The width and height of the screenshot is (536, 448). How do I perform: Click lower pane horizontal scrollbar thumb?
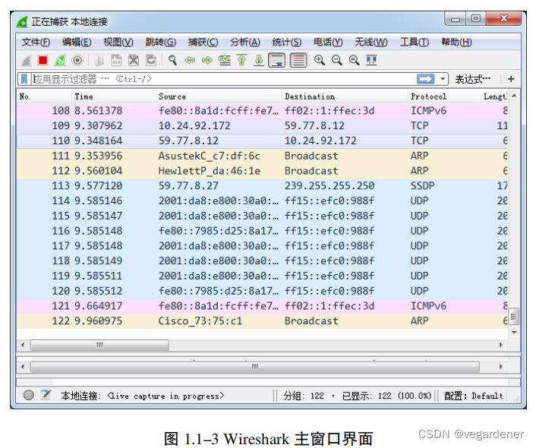click(255, 367)
